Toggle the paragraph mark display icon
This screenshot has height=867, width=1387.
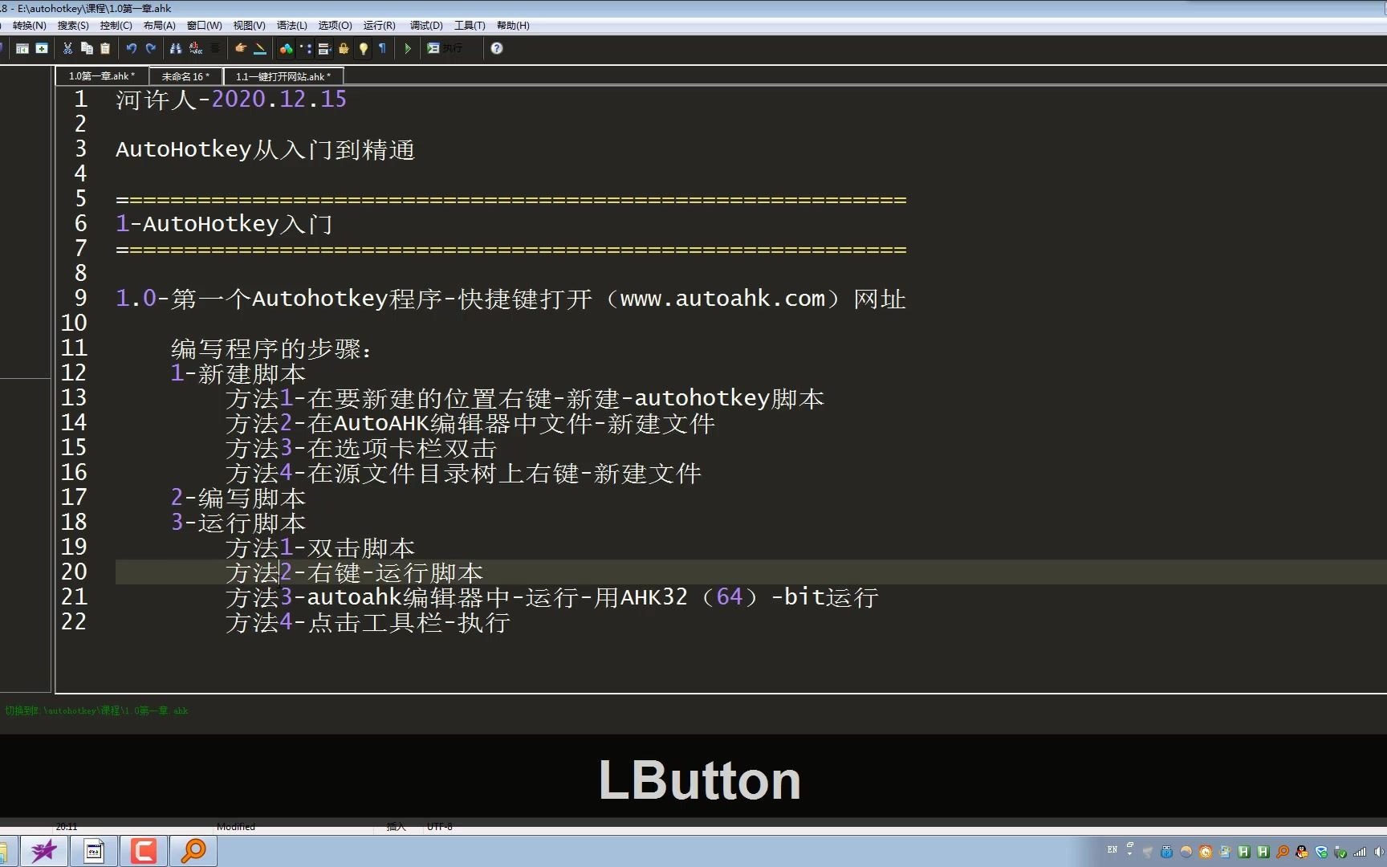382,48
